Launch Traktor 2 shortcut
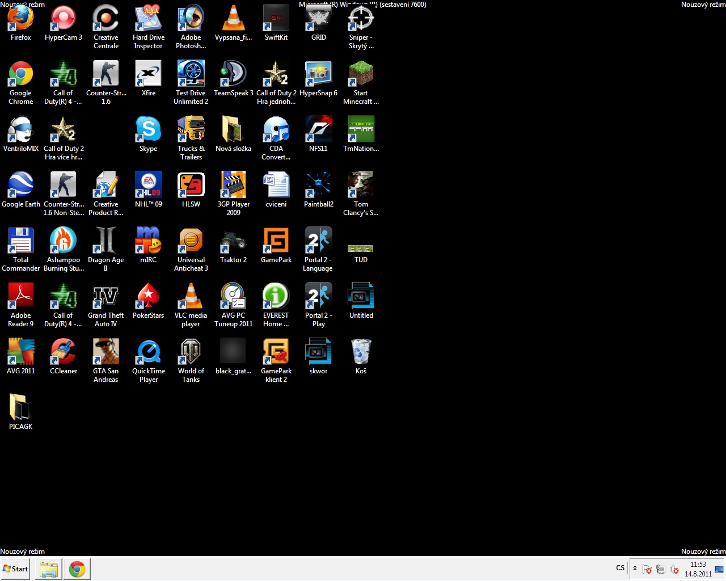This screenshot has width=726, height=581. click(234, 246)
